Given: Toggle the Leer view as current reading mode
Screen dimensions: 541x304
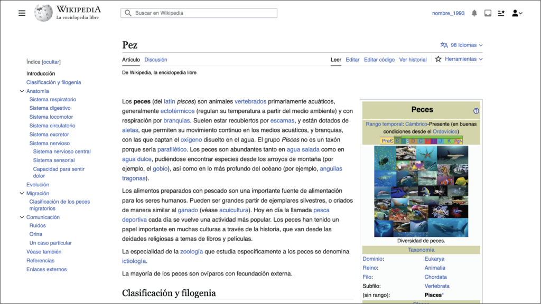Looking at the screenshot, I should click(x=336, y=60).
